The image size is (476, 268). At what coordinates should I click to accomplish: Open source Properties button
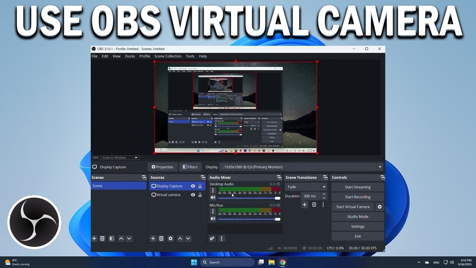(163, 167)
